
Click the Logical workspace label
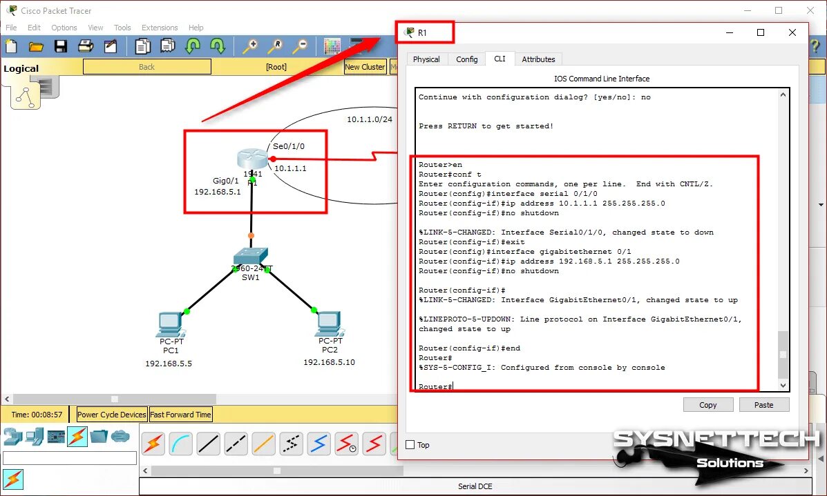pyautogui.click(x=21, y=68)
